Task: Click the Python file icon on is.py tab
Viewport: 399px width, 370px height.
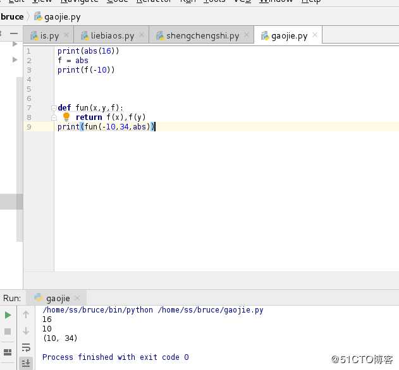Action: pyautogui.click(x=34, y=36)
